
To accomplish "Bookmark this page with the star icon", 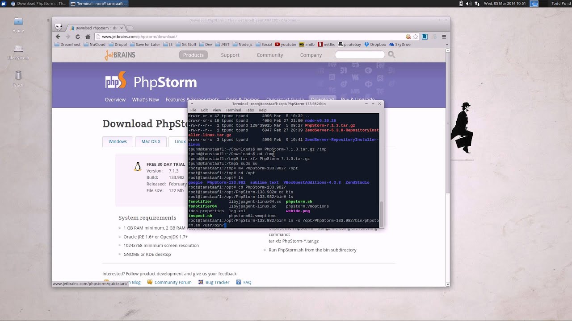I will [415, 37].
